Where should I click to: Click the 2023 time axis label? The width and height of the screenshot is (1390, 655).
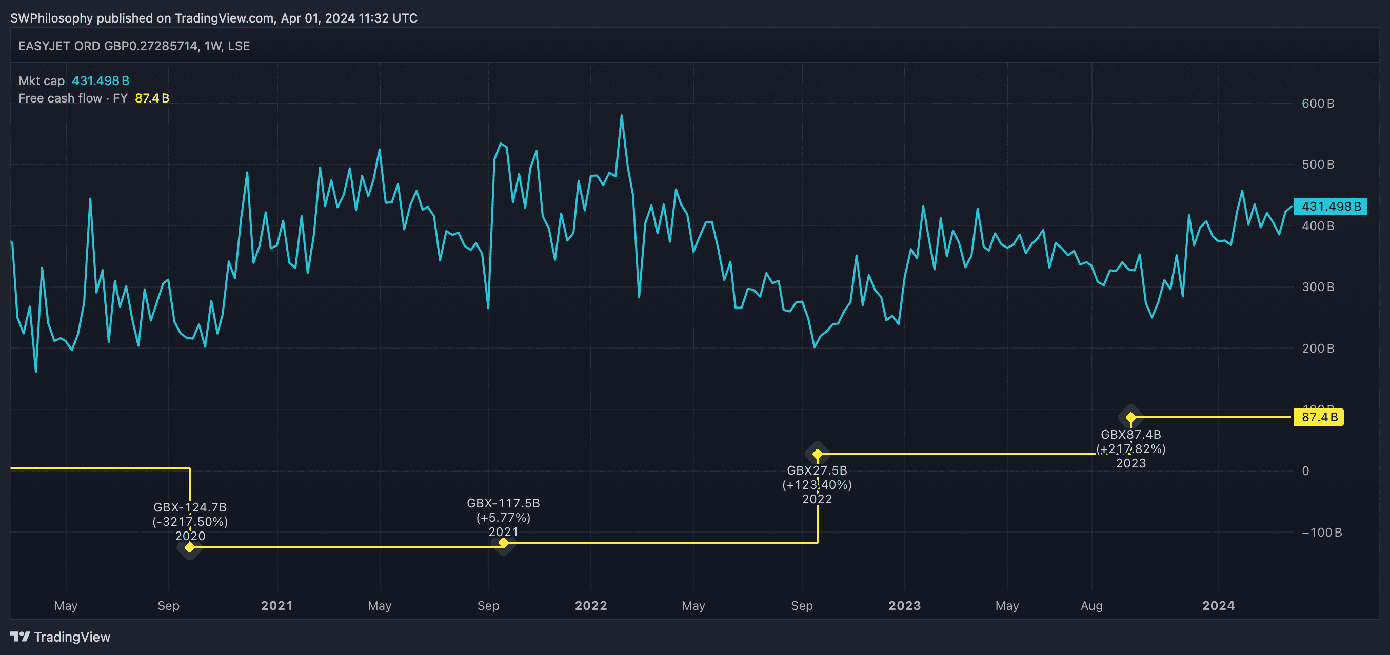(904, 605)
